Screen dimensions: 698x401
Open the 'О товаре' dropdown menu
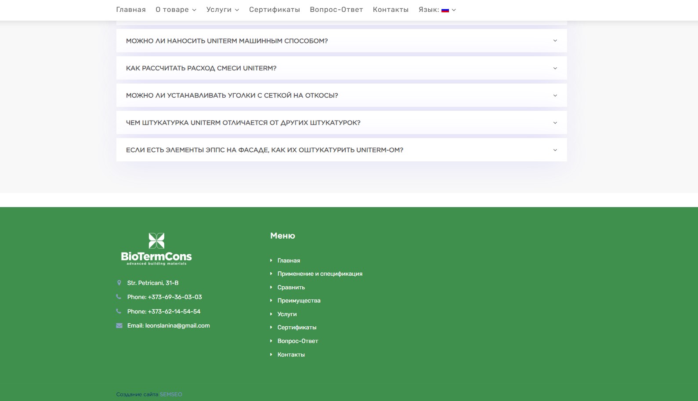pyautogui.click(x=176, y=10)
